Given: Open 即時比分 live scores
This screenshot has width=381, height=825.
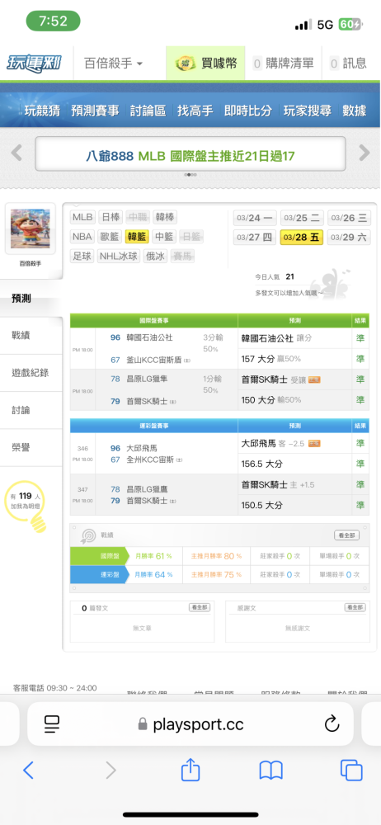Looking at the screenshot, I should 248,111.
